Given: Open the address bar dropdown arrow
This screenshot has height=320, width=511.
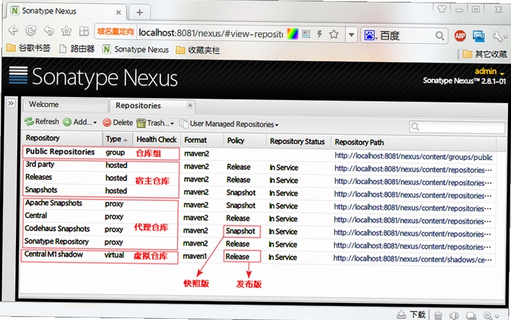Looking at the screenshot, I should (x=351, y=34).
